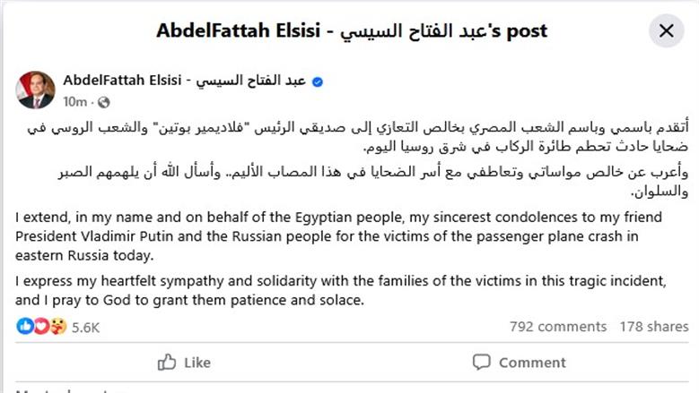Click the Comment button label
The height and width of the screenshot is (393, 699).
tap(532, 363)
